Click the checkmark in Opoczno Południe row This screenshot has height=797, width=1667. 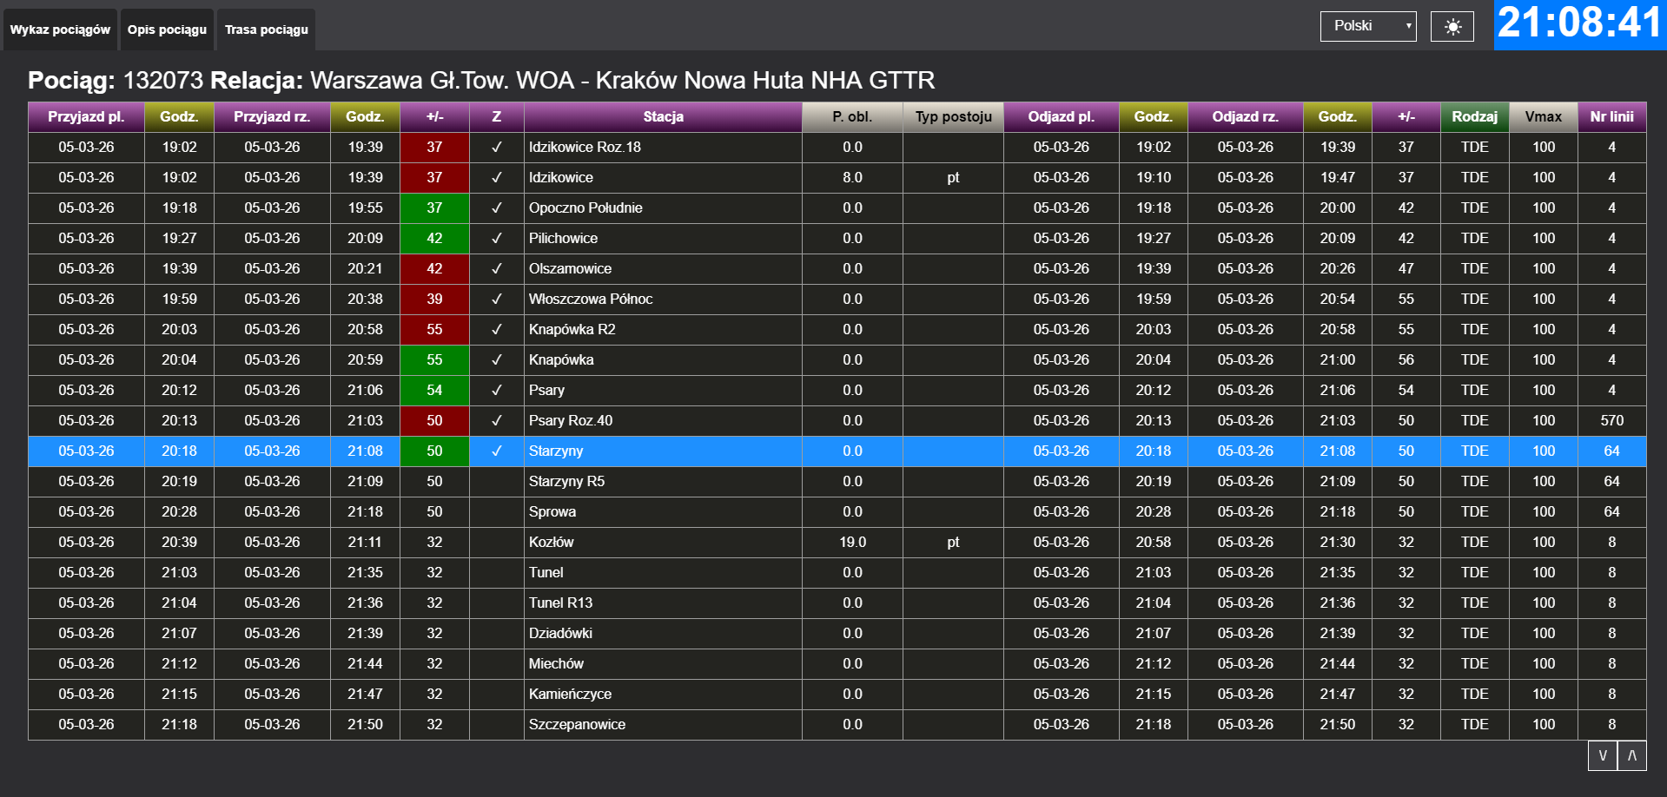(496, 208)
